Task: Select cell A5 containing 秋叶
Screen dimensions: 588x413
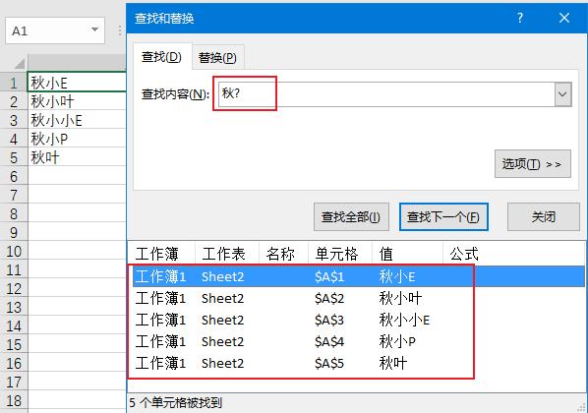Action: (x=77, y=157)
